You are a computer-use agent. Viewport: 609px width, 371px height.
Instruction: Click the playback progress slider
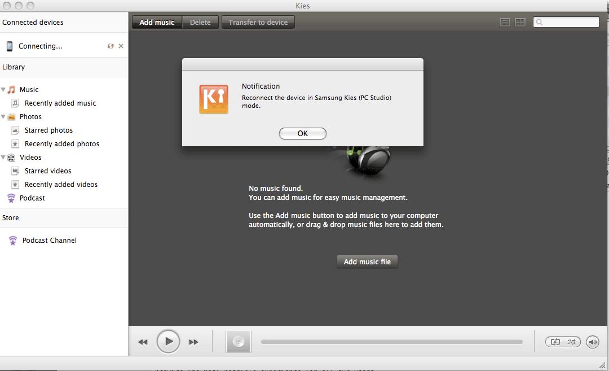pos(391,342)
